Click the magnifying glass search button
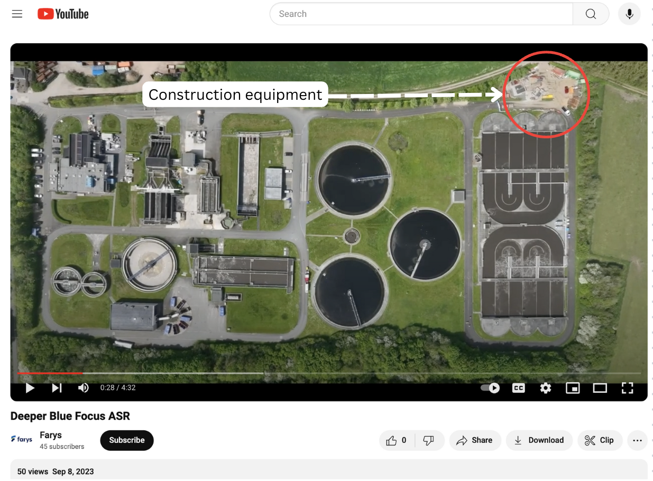This screenshot has width=653, height=481. click(591, 14)
